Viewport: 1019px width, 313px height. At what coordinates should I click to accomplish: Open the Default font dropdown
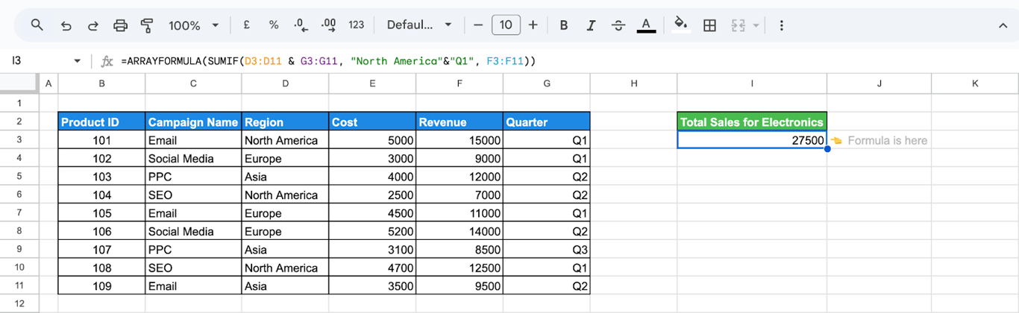tap(419, 25)
